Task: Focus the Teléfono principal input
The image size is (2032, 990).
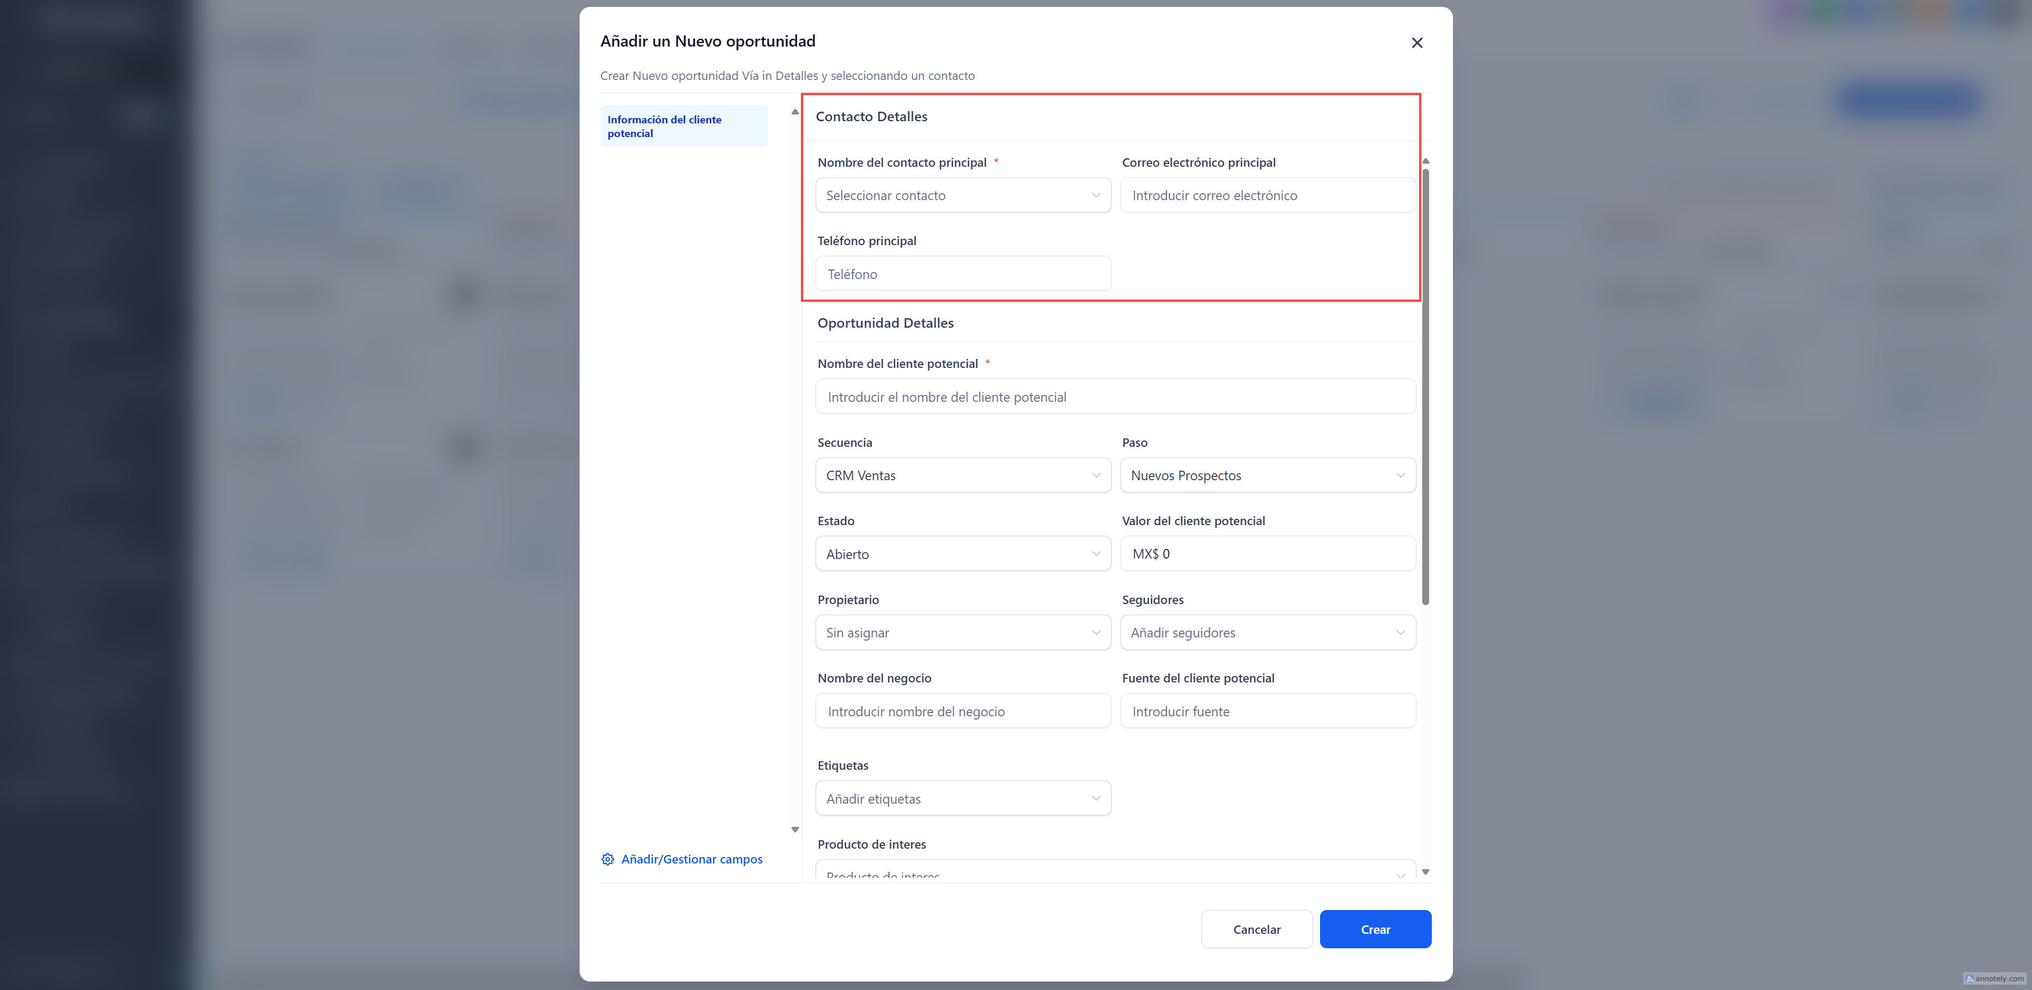Action: click(962, 274)
